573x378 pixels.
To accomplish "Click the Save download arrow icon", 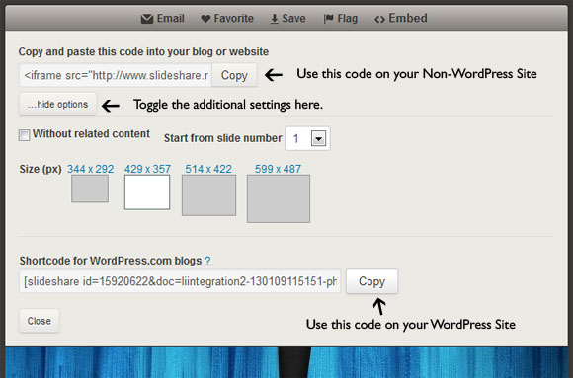I will pos(274,19).
